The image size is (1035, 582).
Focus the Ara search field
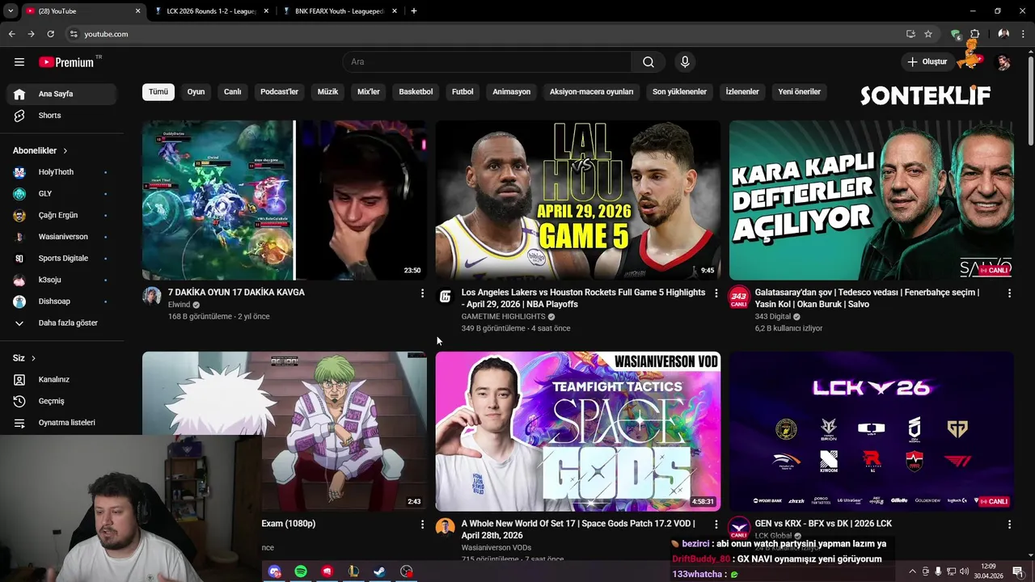[488, 62]
